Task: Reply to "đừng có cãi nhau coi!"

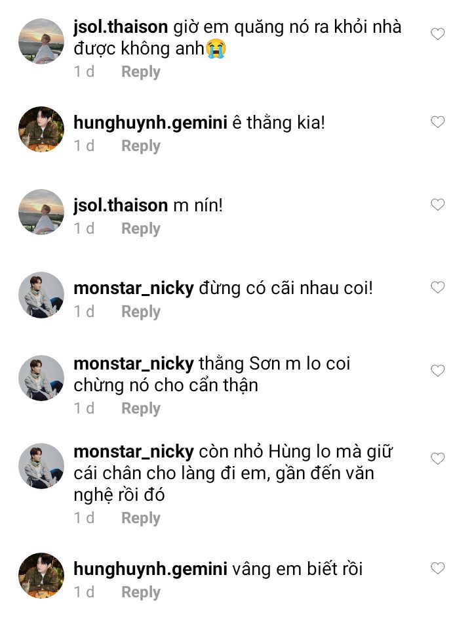Action: click(x=141, y=312)
